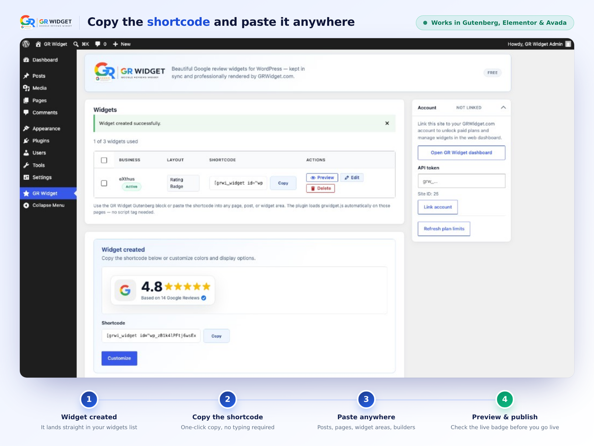This screenshot has height=446, width=594.
Task: Preview the eXthus widget
Action: (x=322, y=177)
